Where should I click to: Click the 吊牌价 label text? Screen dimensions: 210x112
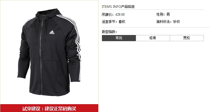tap(108, 15)
